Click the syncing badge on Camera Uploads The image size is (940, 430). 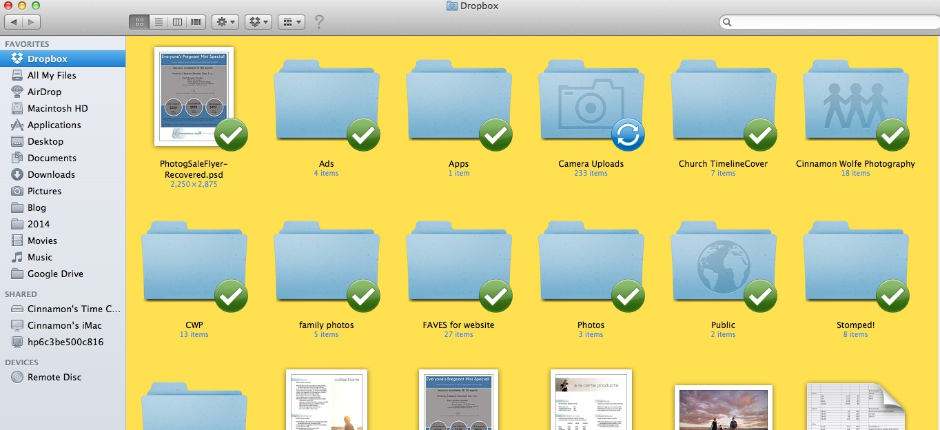(628, 134)
